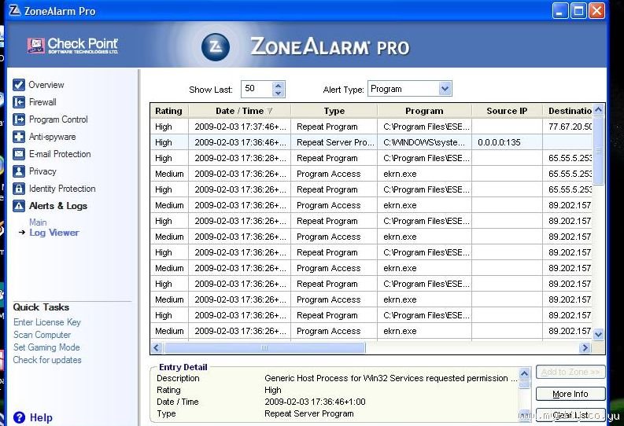The image size is (624, 426).
Task: Click the horizontal scrollbar thumb of log table
Action: pyautogui.click(x=264, y=347)
